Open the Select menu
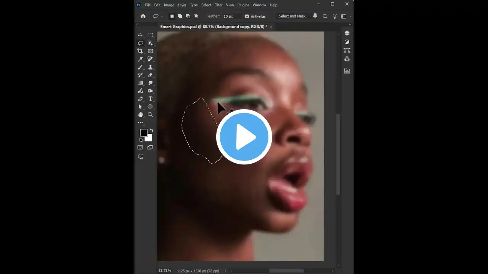 coord(206,5)
